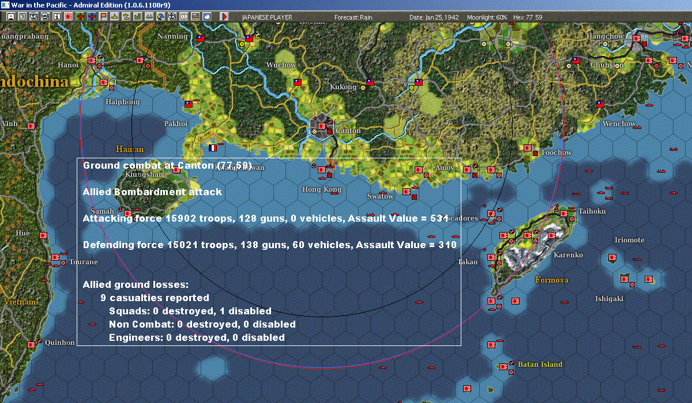Click '9 casualties reported' line
This screenshot has height=403, width=692.
click(x=155, y=298)
